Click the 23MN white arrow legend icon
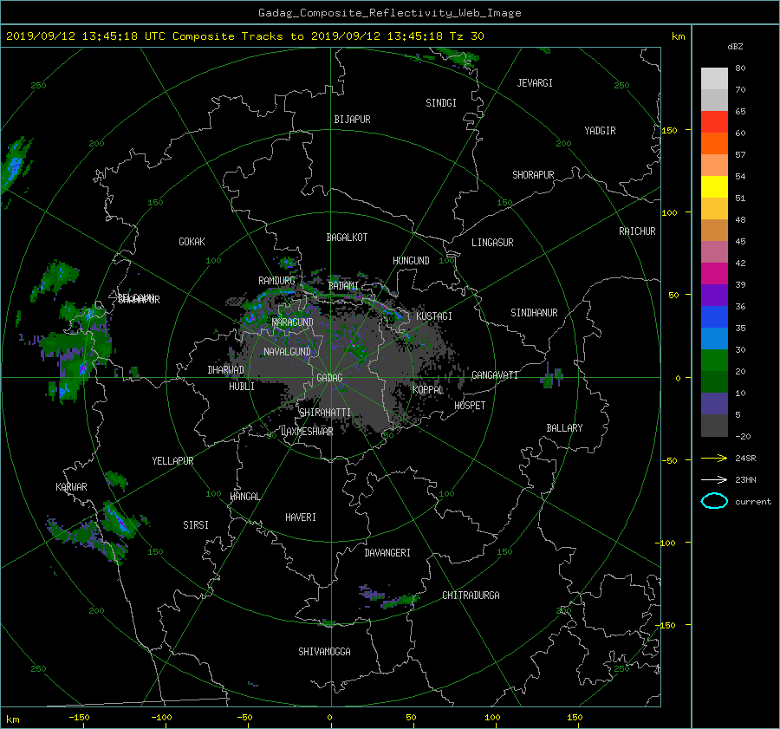The width and height of the screenshot is (780, 729). (x=714, y=479)
